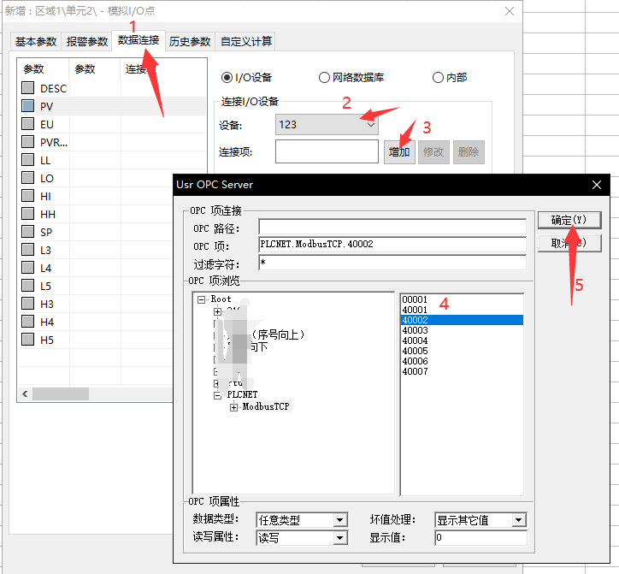619x574 pixels.
Task: Select the EU parameter row icon
Action: tap(28, 124)
